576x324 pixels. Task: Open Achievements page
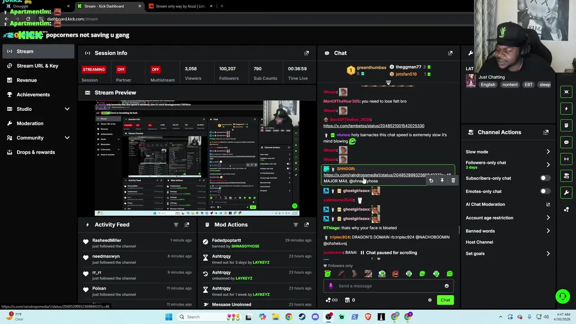point(38,94)
